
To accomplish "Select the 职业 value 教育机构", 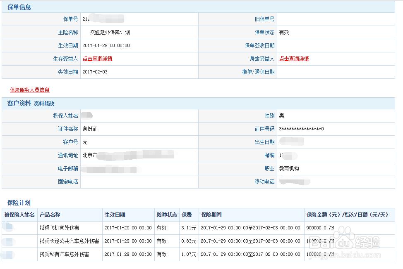I will pyautogui.click(x=290, y=168).
